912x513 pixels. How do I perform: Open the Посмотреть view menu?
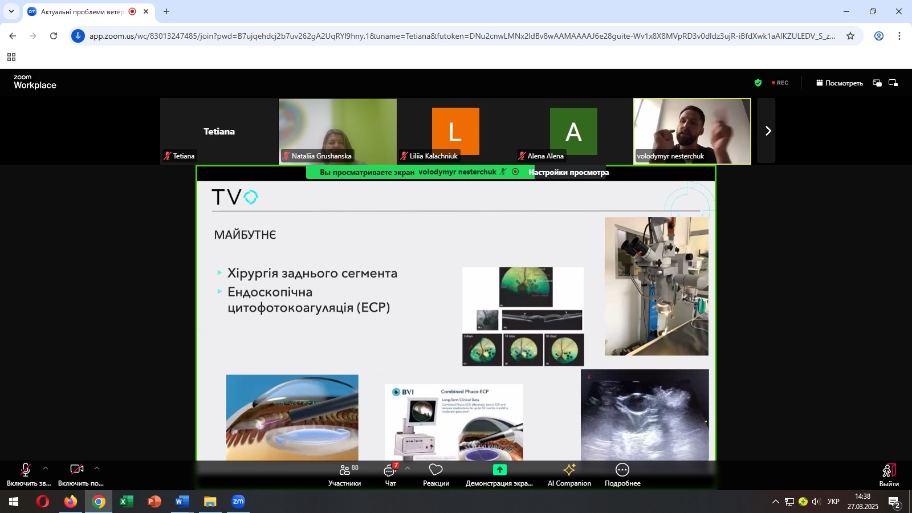(839, 83)
